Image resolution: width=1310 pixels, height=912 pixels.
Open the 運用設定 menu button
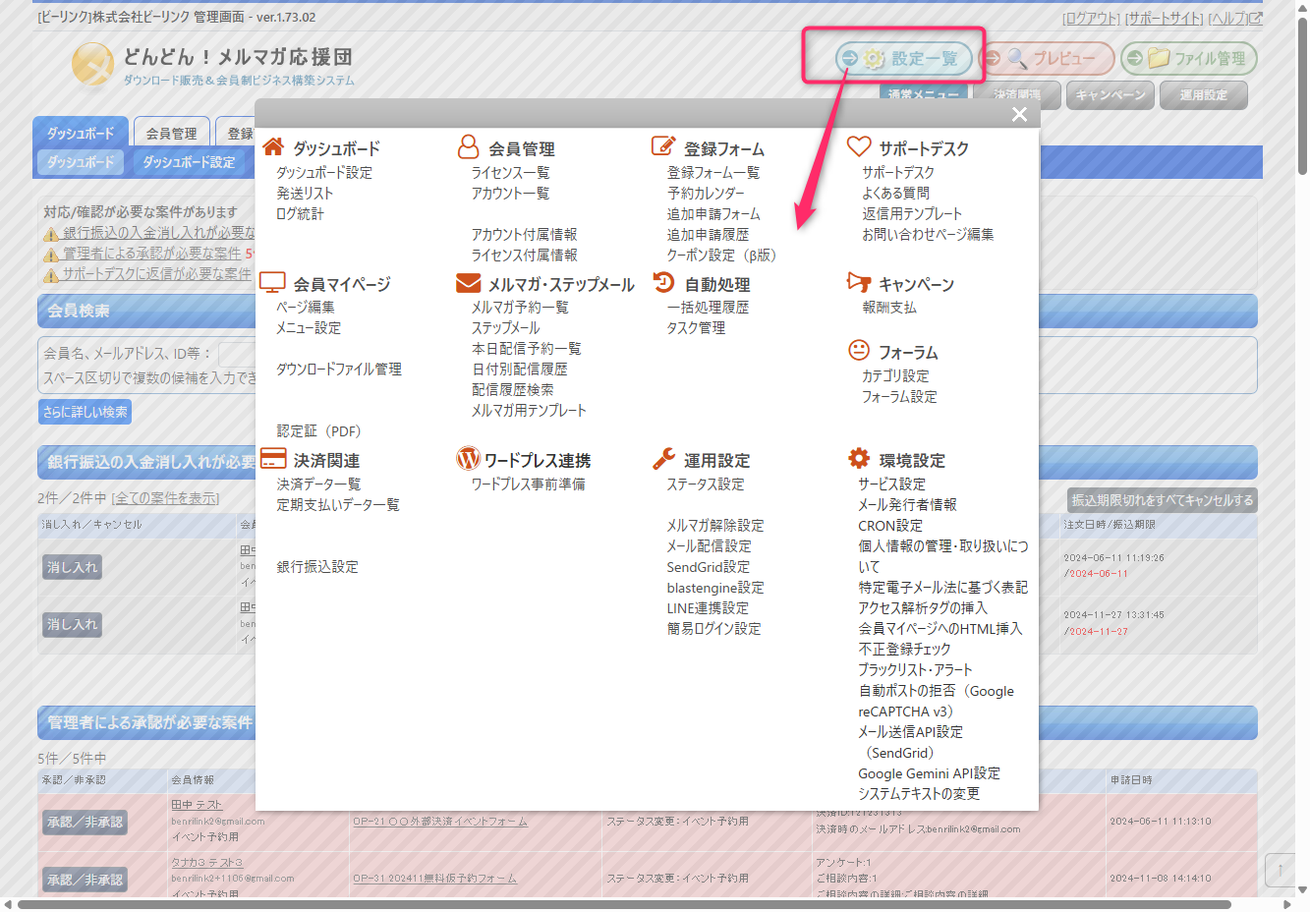[1204, 95]
